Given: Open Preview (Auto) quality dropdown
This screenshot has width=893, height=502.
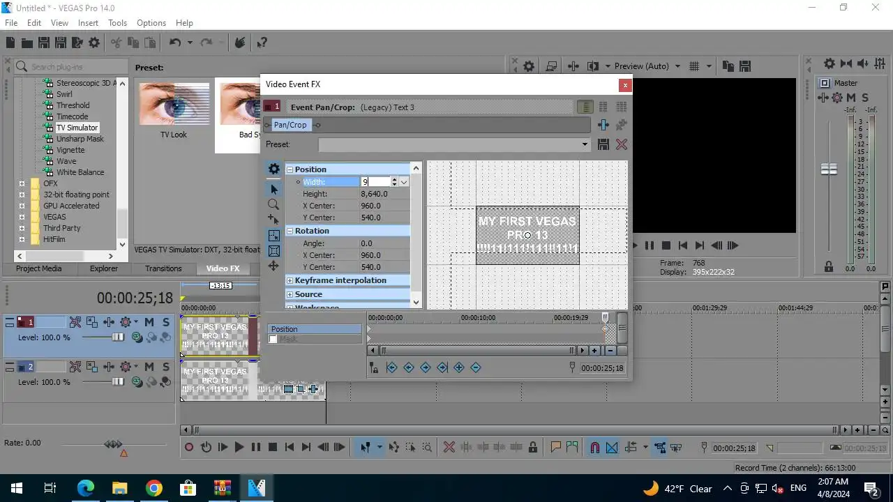Looking at the screenshot, I should [x=677, y=66].
